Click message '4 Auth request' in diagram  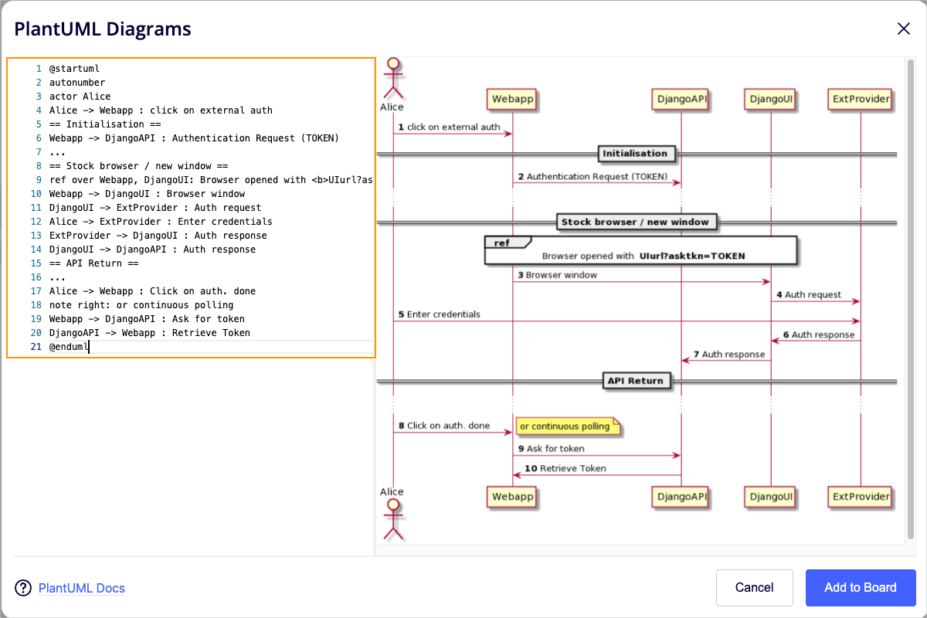click(808, 294)
